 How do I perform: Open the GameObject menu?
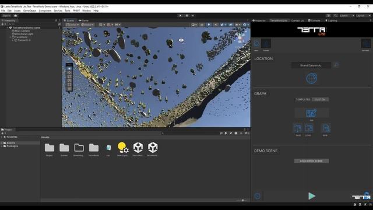point(30,10)
